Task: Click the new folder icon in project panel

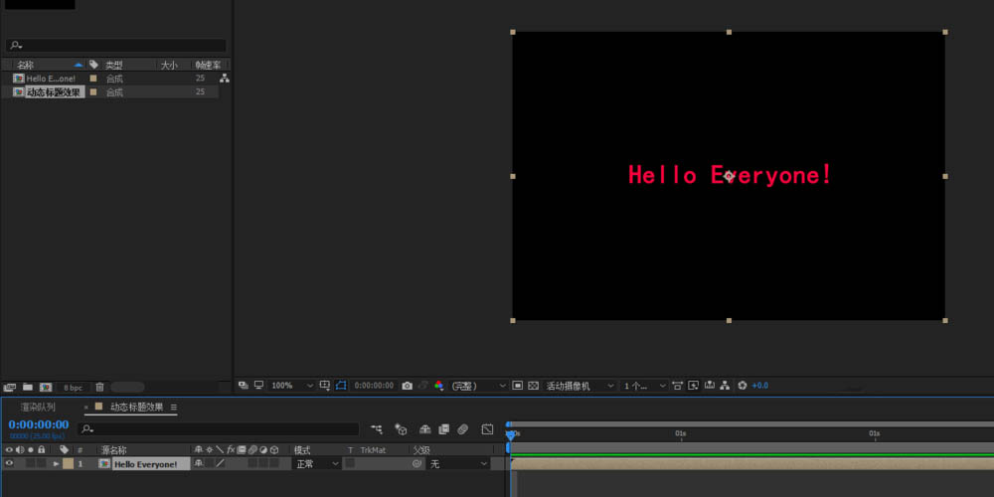Action: (28, 387)
